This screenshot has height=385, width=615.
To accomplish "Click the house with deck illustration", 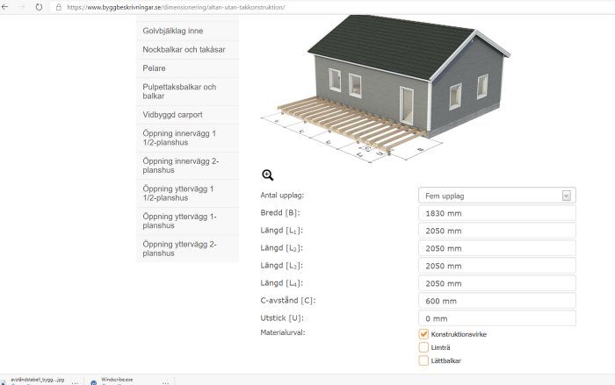I will 387,88.
